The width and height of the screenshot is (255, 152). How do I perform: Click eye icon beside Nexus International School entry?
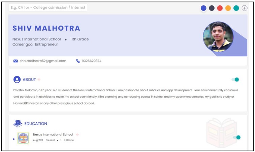(x=77, y=134)
